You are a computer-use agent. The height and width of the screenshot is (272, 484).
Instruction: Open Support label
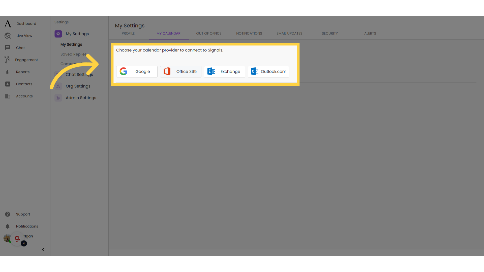click(23, 214)
